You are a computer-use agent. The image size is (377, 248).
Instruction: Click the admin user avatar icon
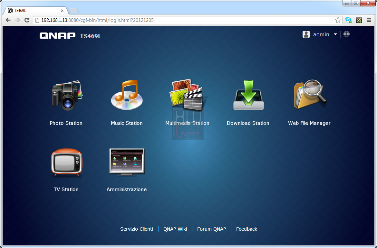[x=306, y=34]
